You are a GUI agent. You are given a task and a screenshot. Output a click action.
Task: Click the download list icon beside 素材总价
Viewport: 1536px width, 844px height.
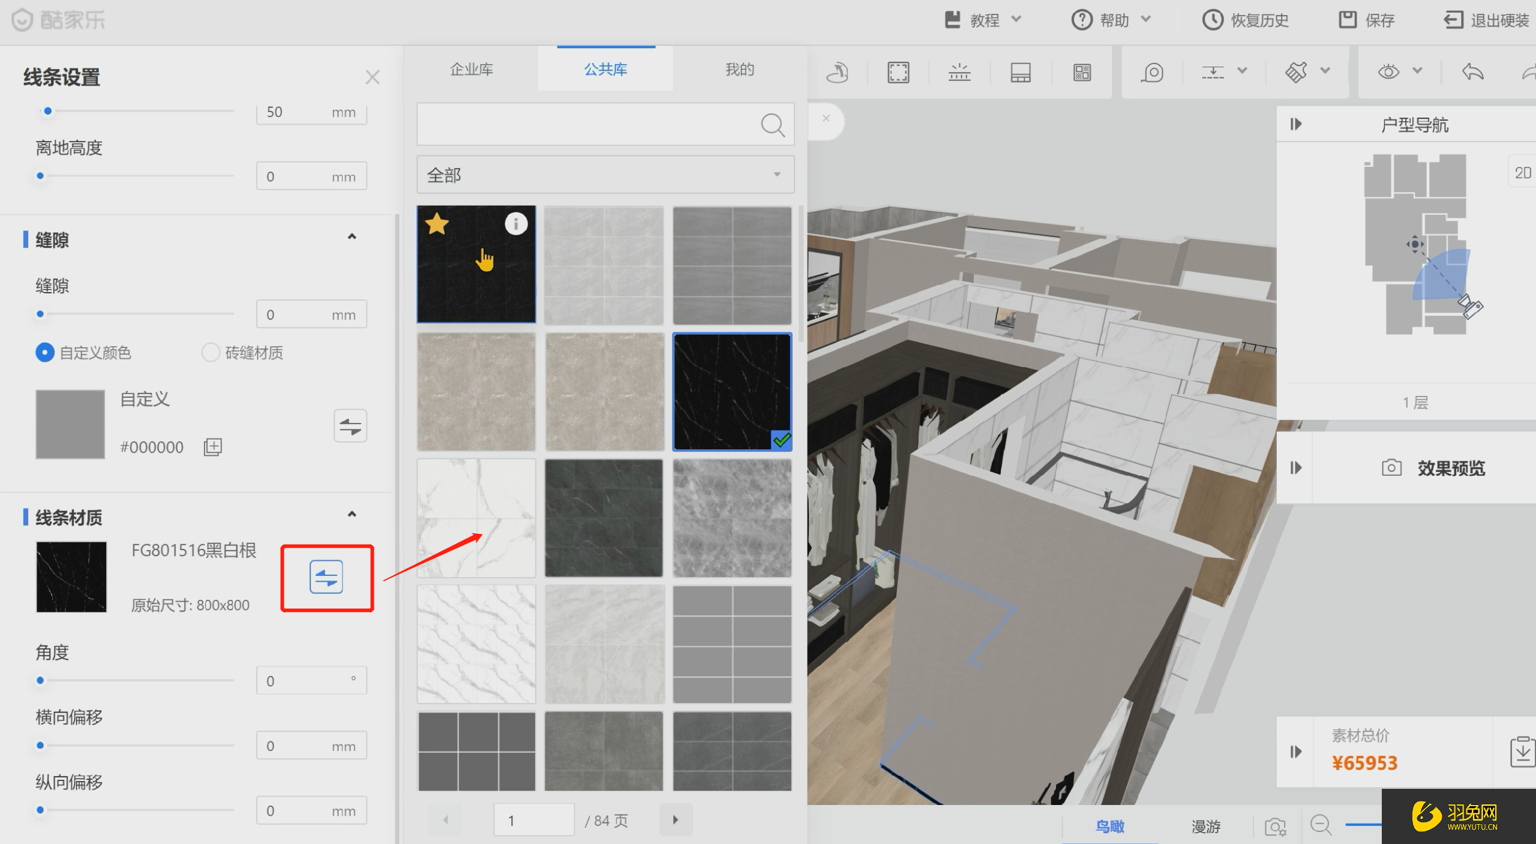click(x=1522, y=751)
